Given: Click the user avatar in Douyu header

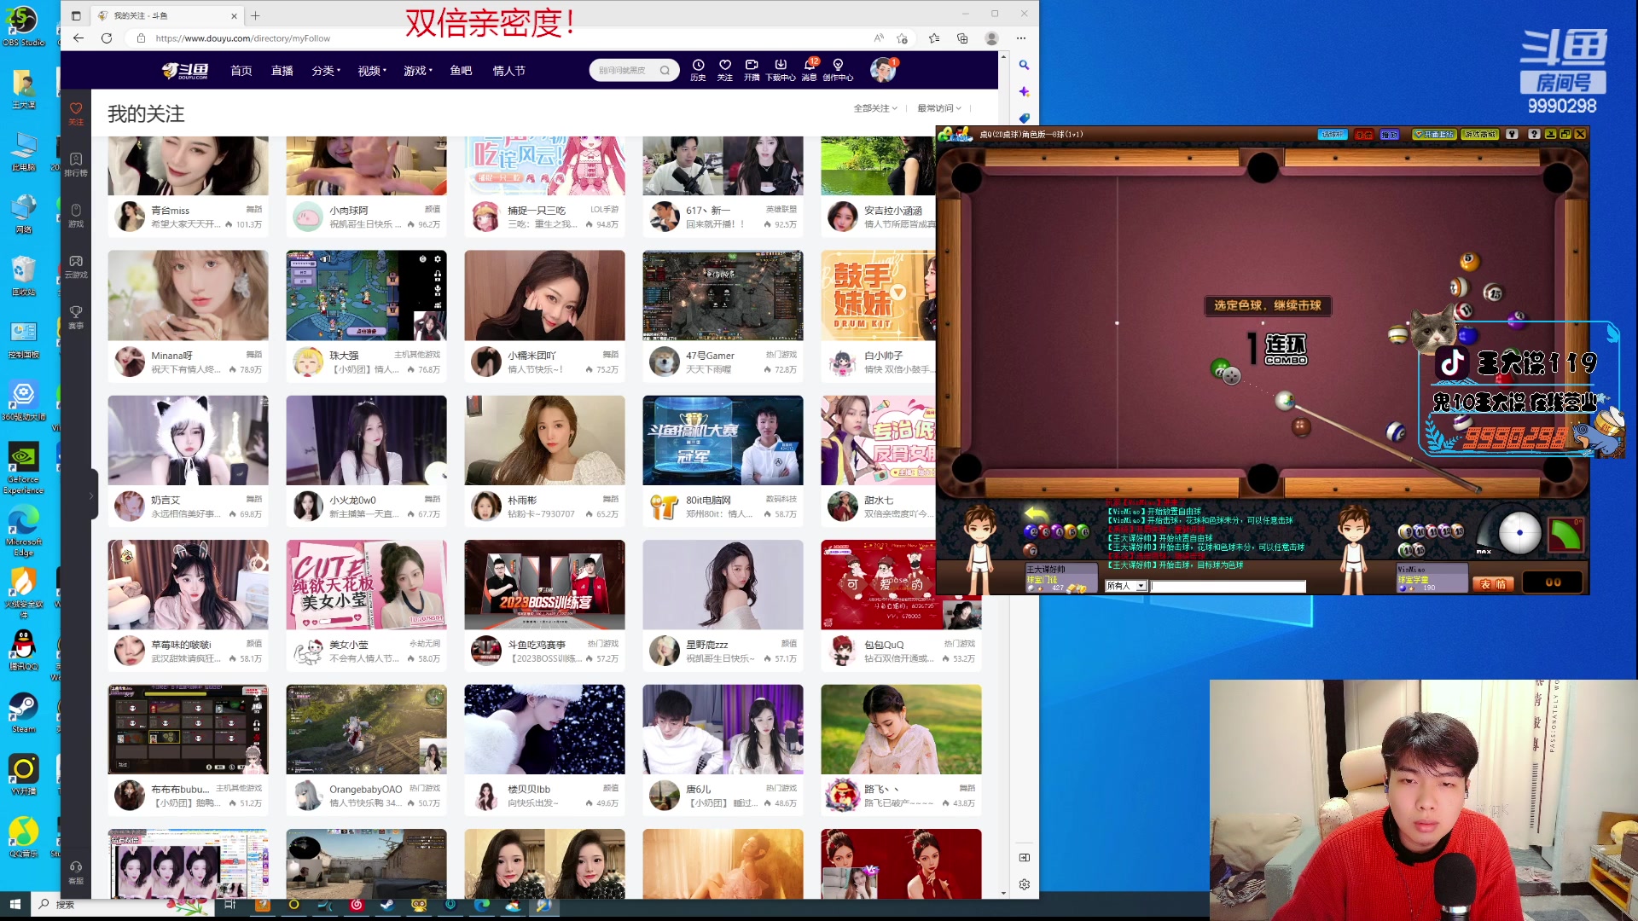Looking at the screenshot, I should 882,69.
